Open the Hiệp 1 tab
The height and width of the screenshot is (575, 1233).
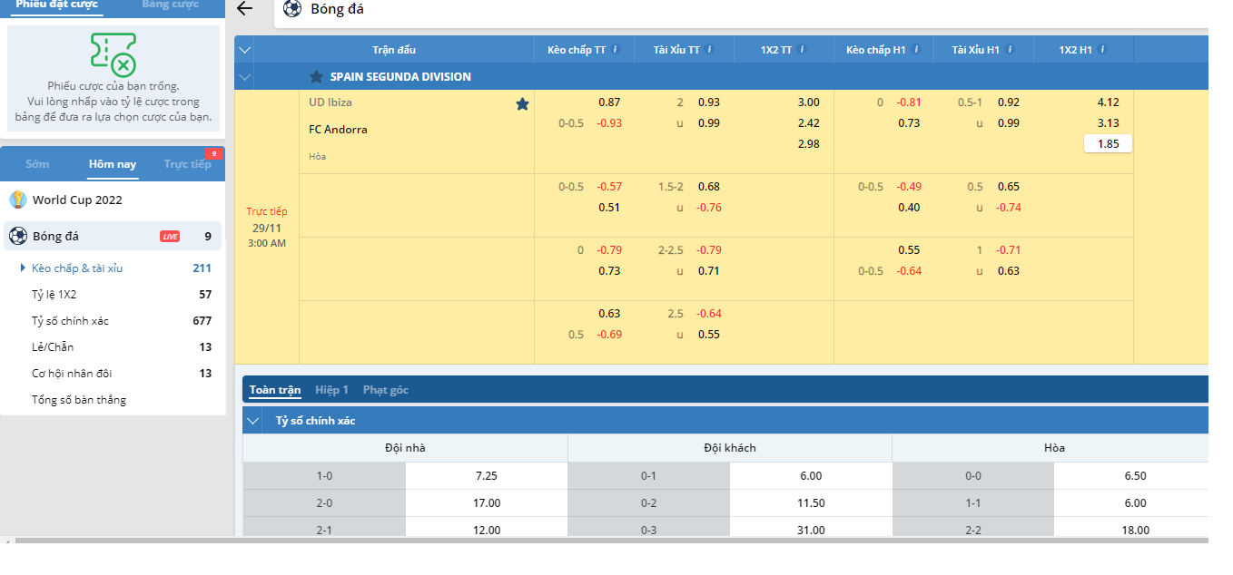[331, 390]
